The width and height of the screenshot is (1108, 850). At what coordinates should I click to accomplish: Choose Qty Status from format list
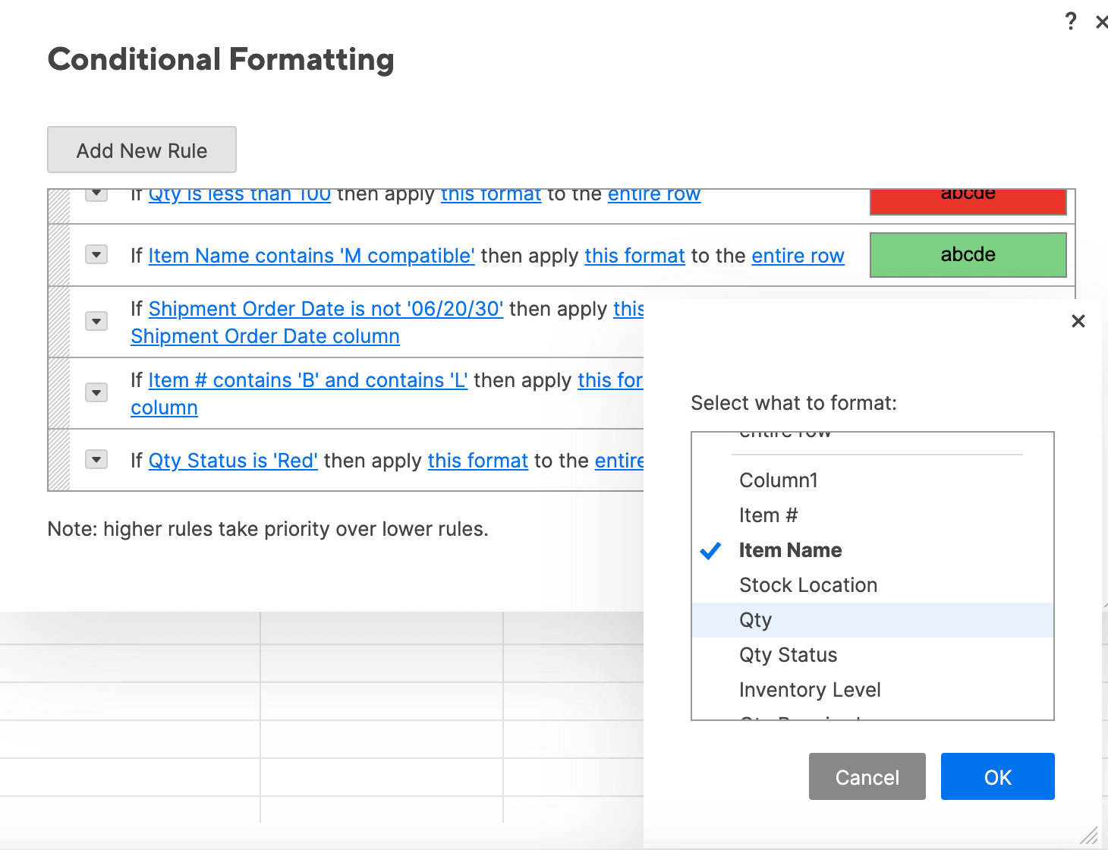pos(788,655)
